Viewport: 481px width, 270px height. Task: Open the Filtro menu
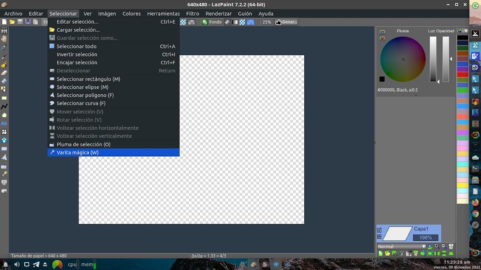point(192,14)
